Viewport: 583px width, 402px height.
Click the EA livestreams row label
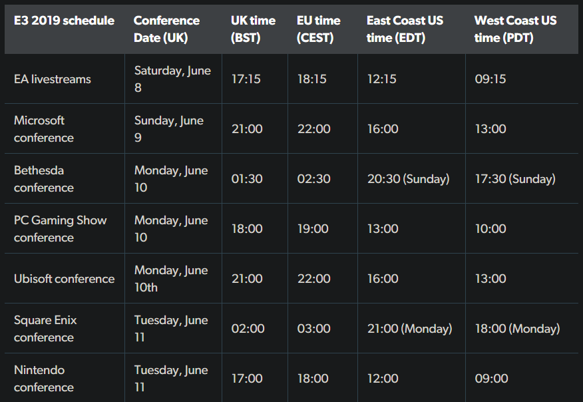coord(53,79)
